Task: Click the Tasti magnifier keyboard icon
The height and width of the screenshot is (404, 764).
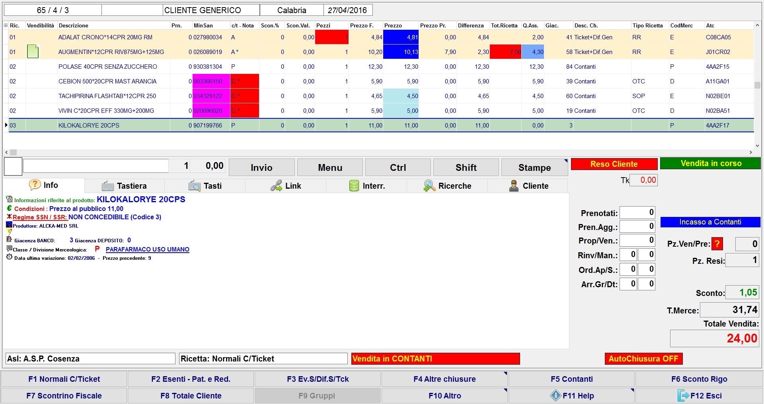Action: pos(195,186)
